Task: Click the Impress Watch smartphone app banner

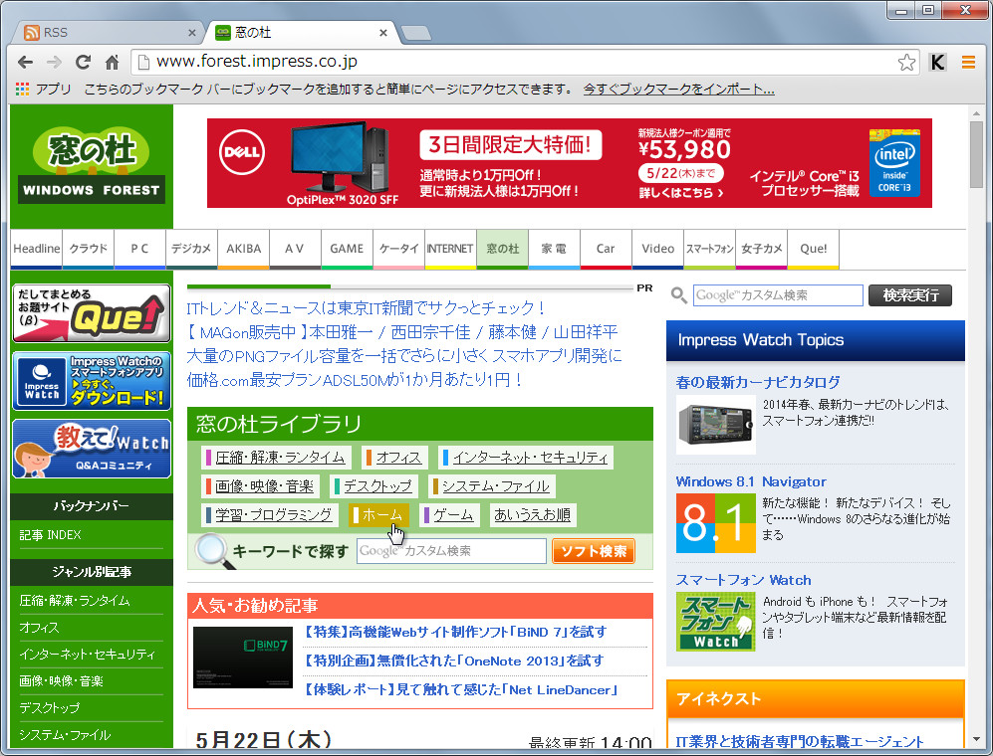Action: pos(92,381)
